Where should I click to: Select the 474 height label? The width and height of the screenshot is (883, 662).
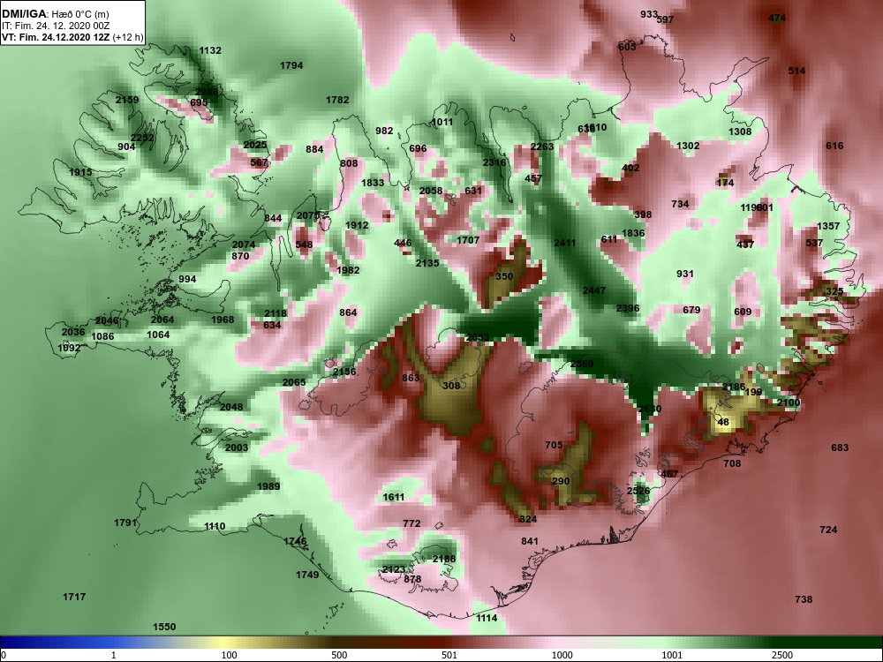pyautogui.click(x=777, y=18)
